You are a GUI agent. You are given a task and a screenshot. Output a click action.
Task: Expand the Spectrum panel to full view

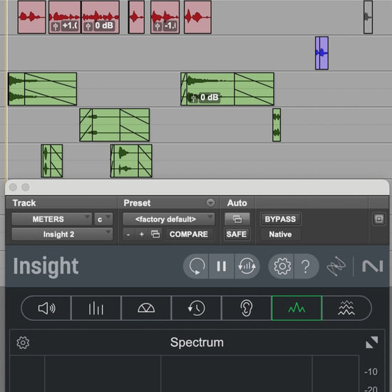tap(372, 342)
